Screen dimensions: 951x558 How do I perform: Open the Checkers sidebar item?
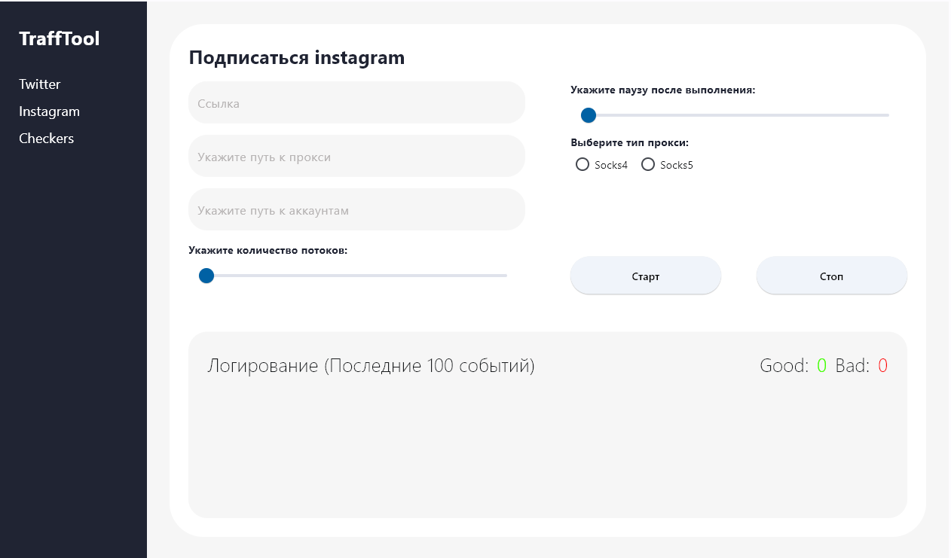tap(46, 139)
